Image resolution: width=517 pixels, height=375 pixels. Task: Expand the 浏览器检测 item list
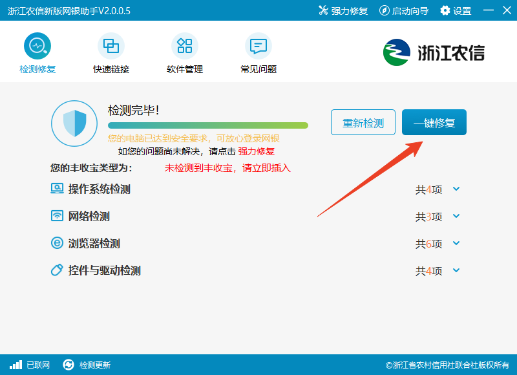(456, 244)
